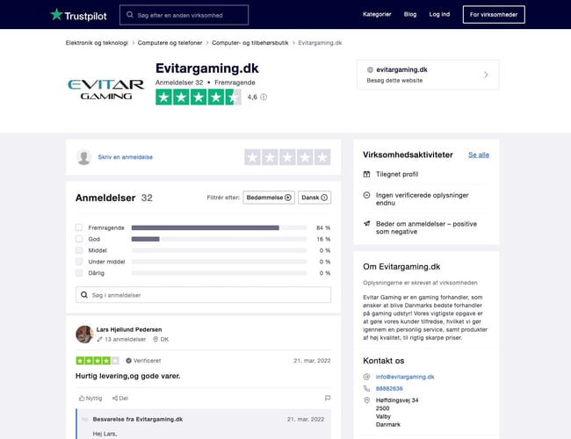The image size is (571, 439).
Task: Click the For virksomheder button
Action: pyautogui.click(x=494, y=15)
